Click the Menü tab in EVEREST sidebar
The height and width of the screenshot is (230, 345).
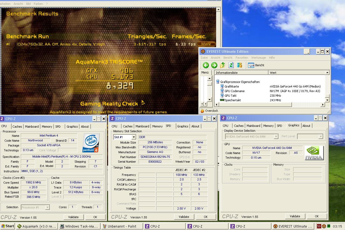click(x=205, y=72)
